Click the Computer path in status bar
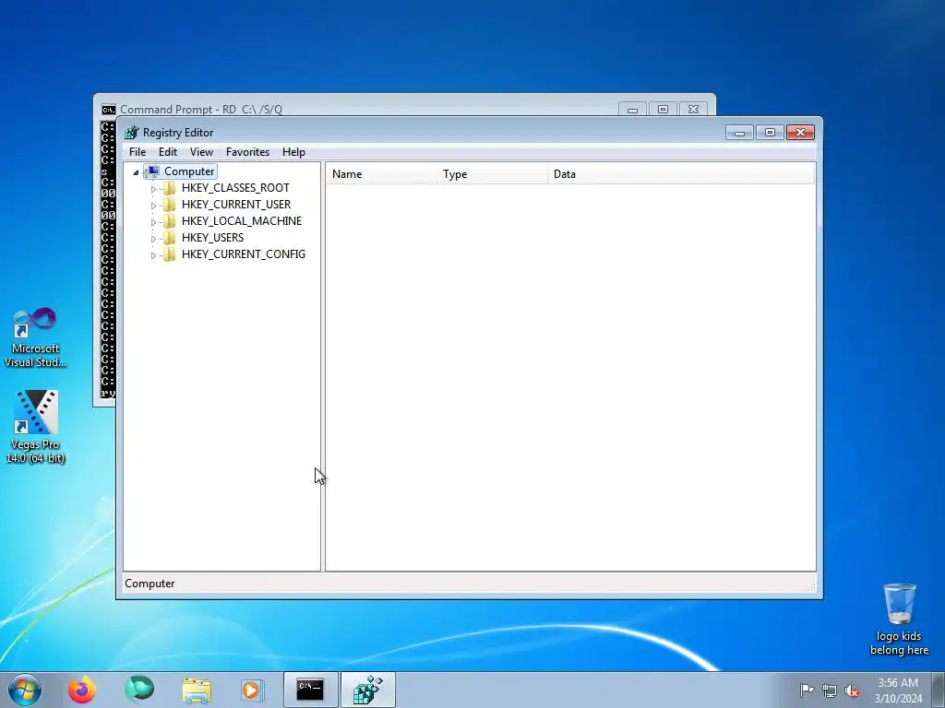Image resolution: width=945 pixels, height=708 pixels. (x=150, y=584)
